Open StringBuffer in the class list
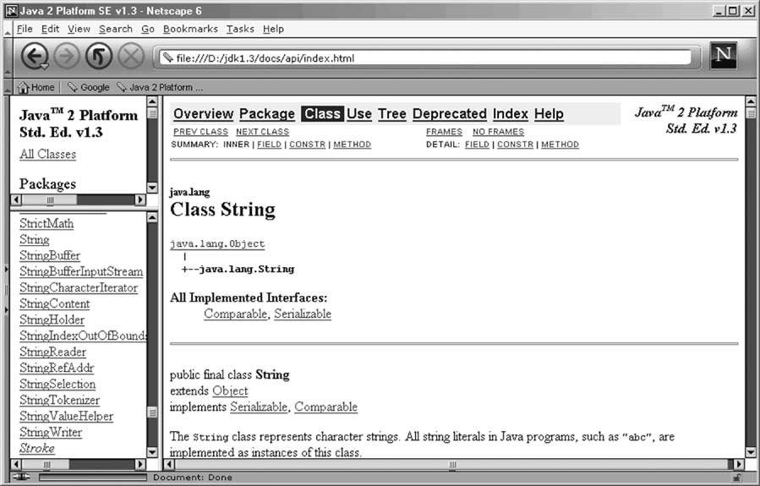Screen dimensions: 760x486 [50, 255]
